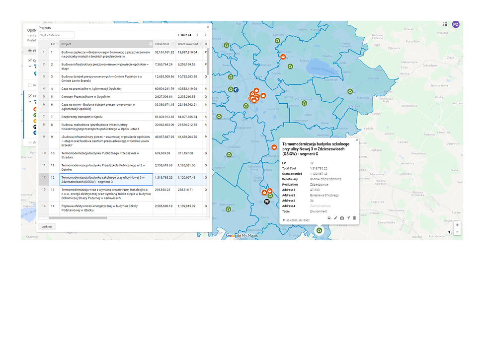The height and width of the screenshot is (344, 487).
Task: Select the green marker near Komprachcice
Action: [x=219, y=116]
